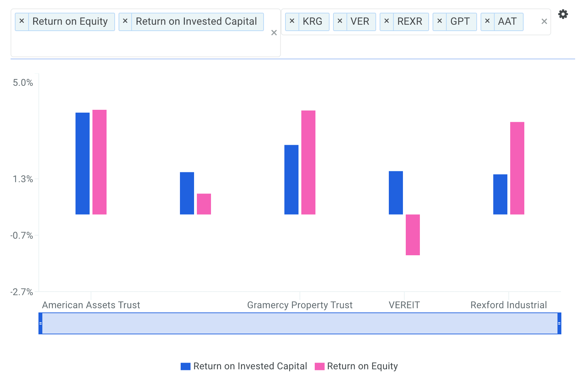Click American Assets Trust blue bar

pos(83,163)
